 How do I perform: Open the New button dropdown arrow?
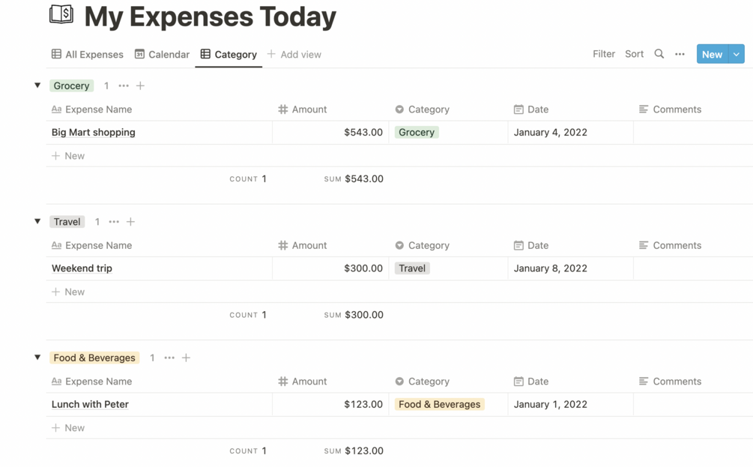[x=737, y=54]
